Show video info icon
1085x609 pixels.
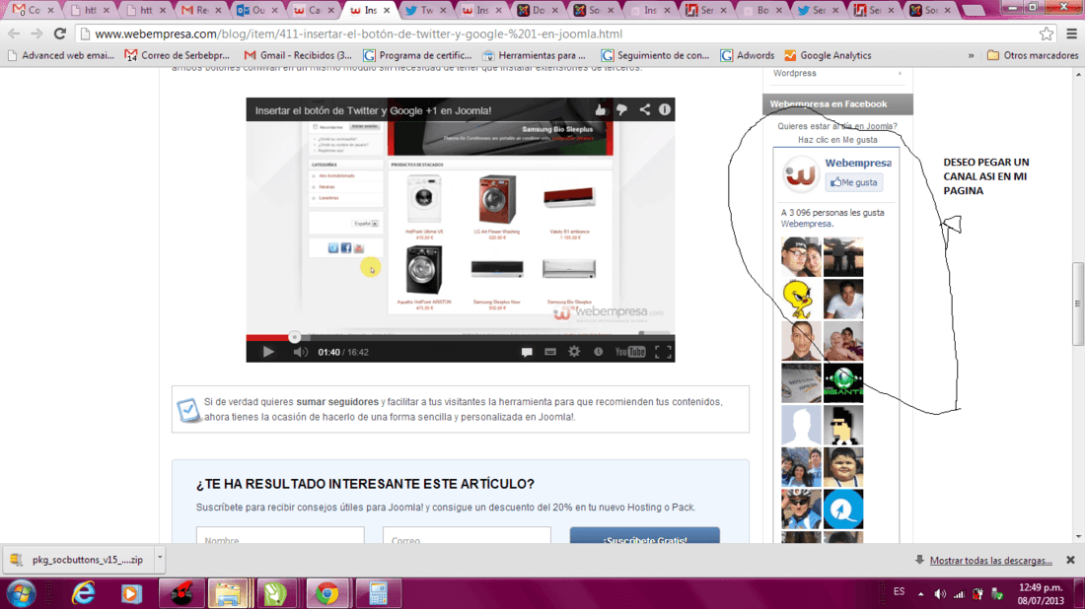pyautogui.click(x=664, y=109)
